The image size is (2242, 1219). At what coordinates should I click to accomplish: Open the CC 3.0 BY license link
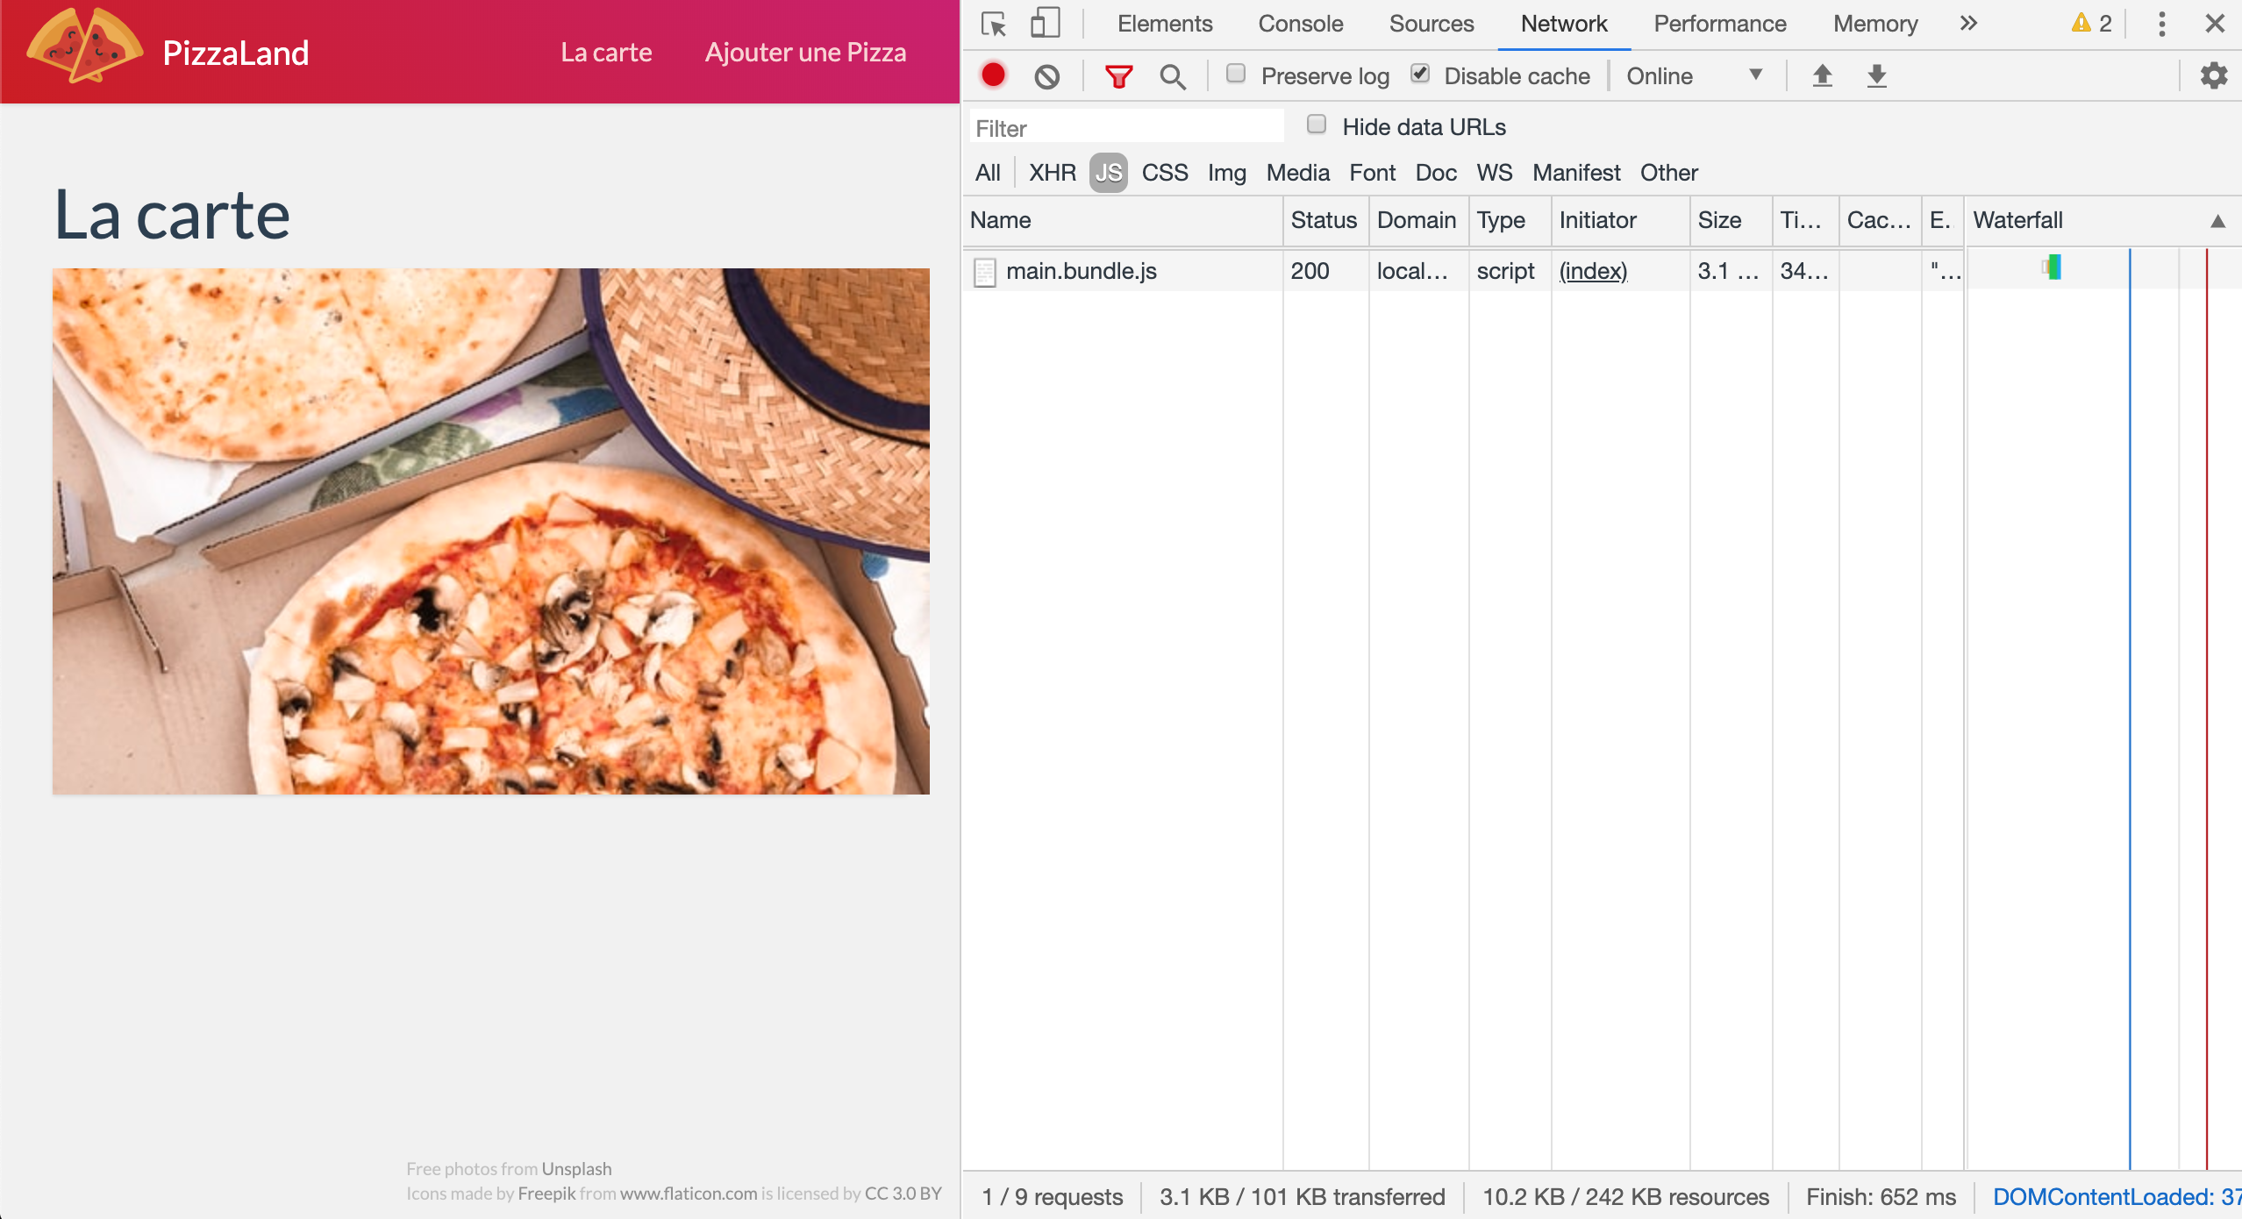click(903, 1193)
